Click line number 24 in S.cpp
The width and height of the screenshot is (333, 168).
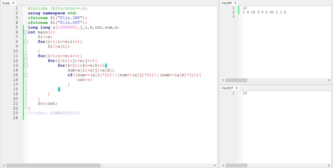[16, 118]
